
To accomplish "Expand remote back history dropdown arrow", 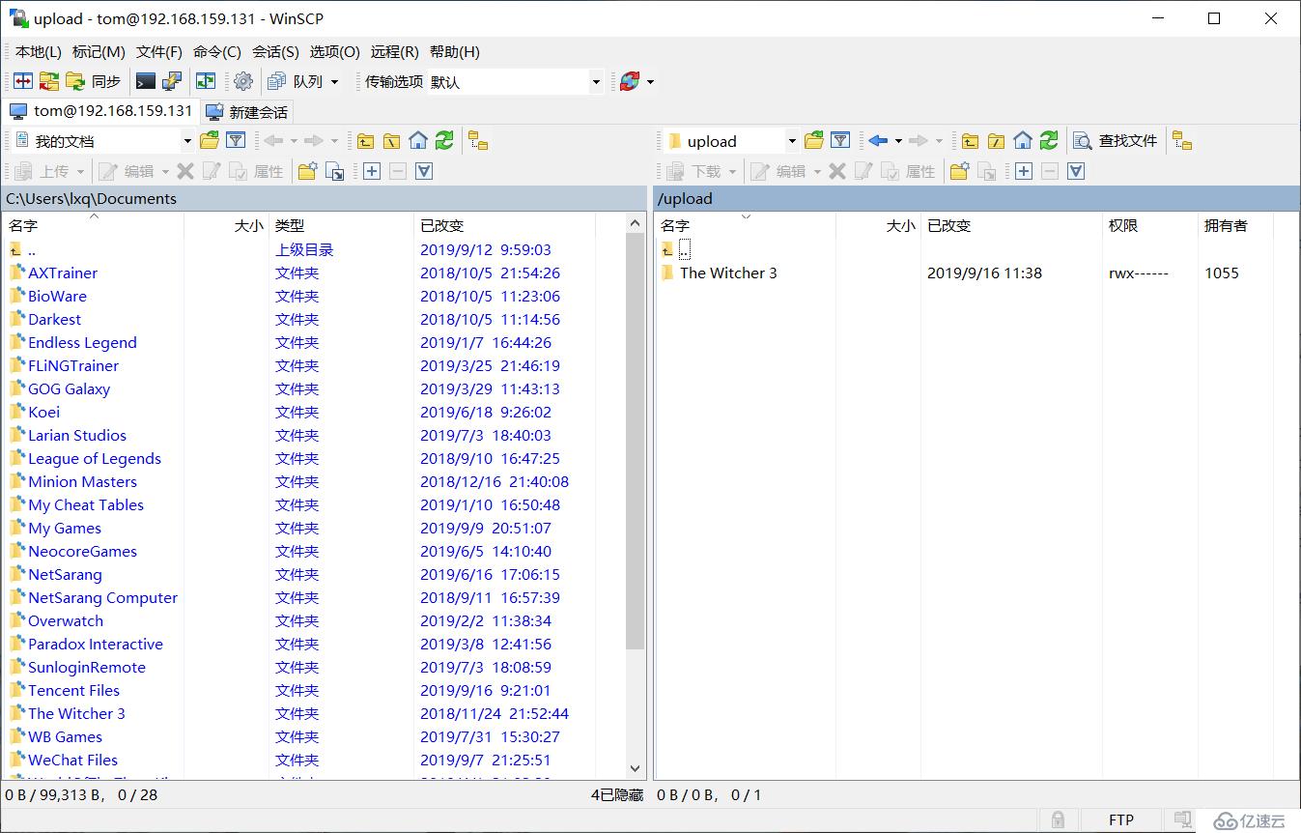I will pos(898,141).
